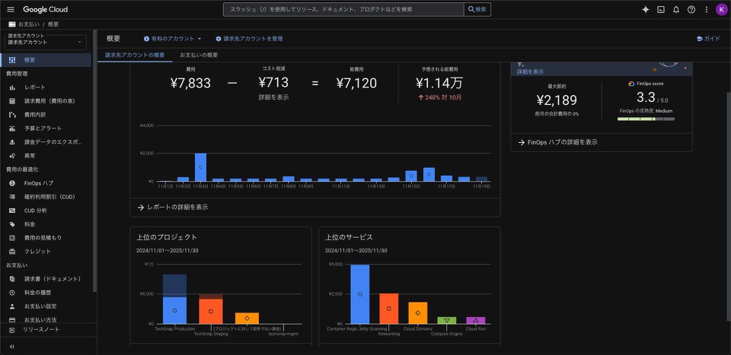This screenshot has height=355, width=731.
Task: Click the Gemini sparkle icon
Action: point(646,9)
